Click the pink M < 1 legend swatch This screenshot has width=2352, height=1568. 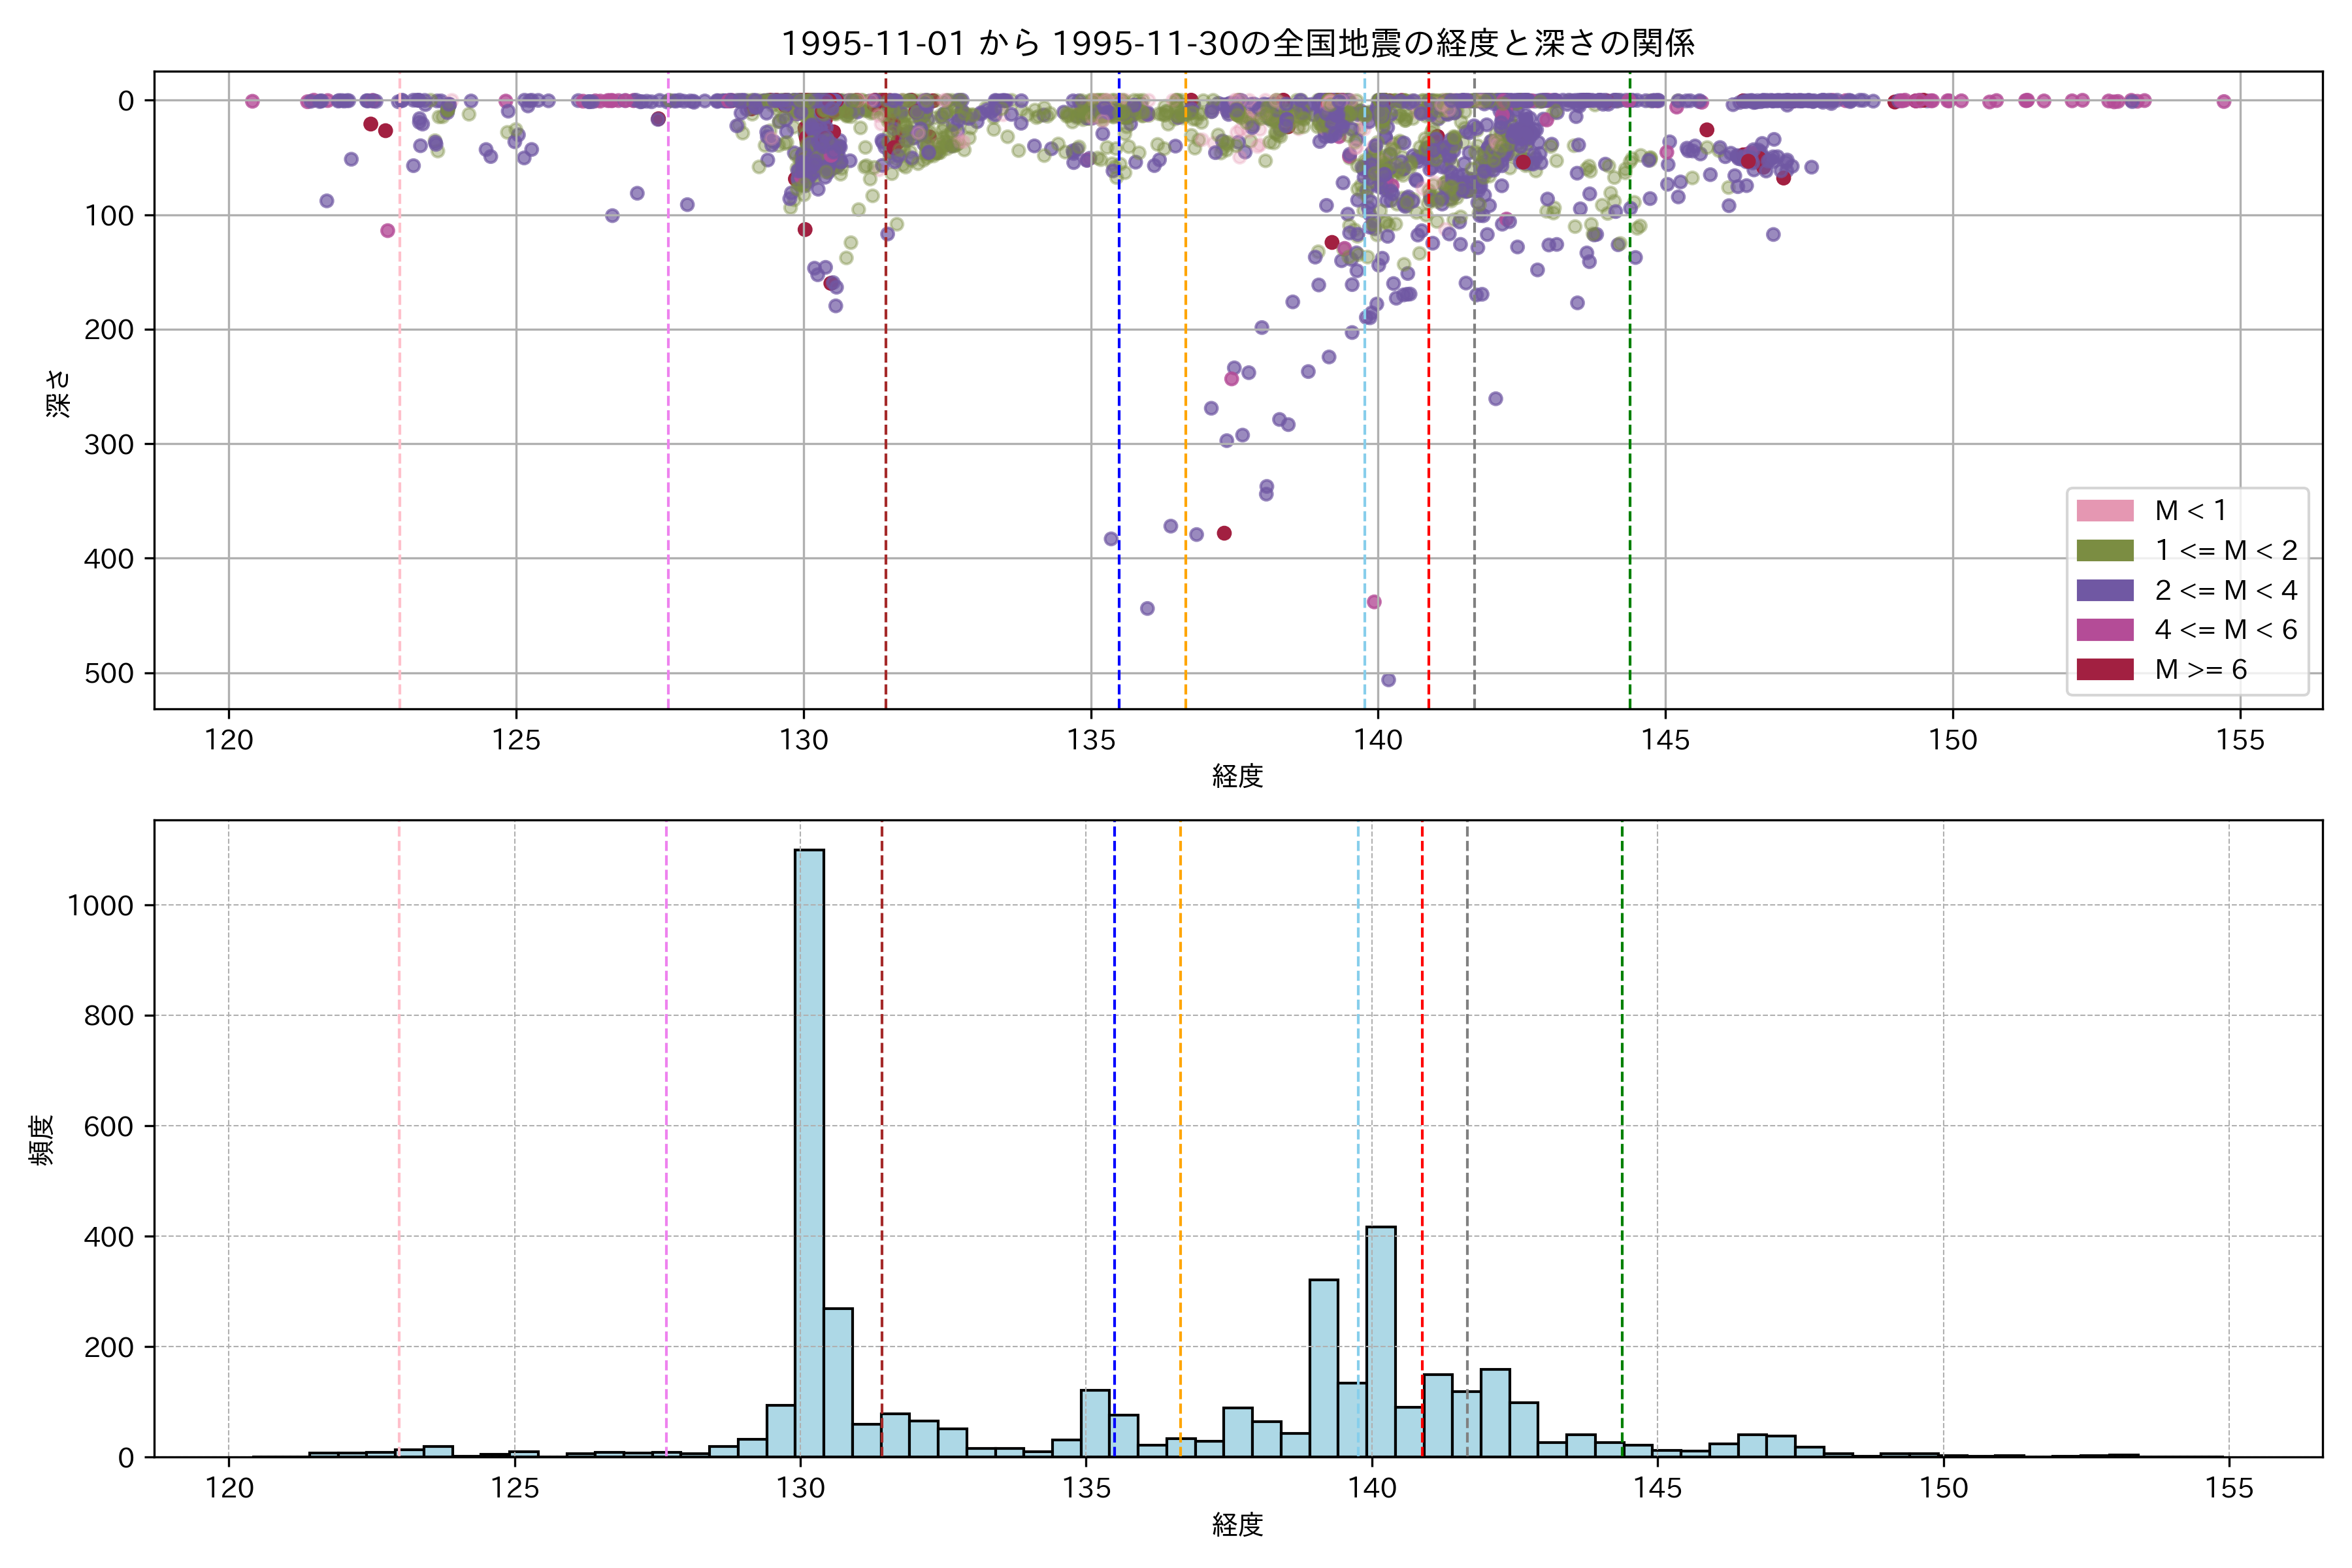point(2105,511)
